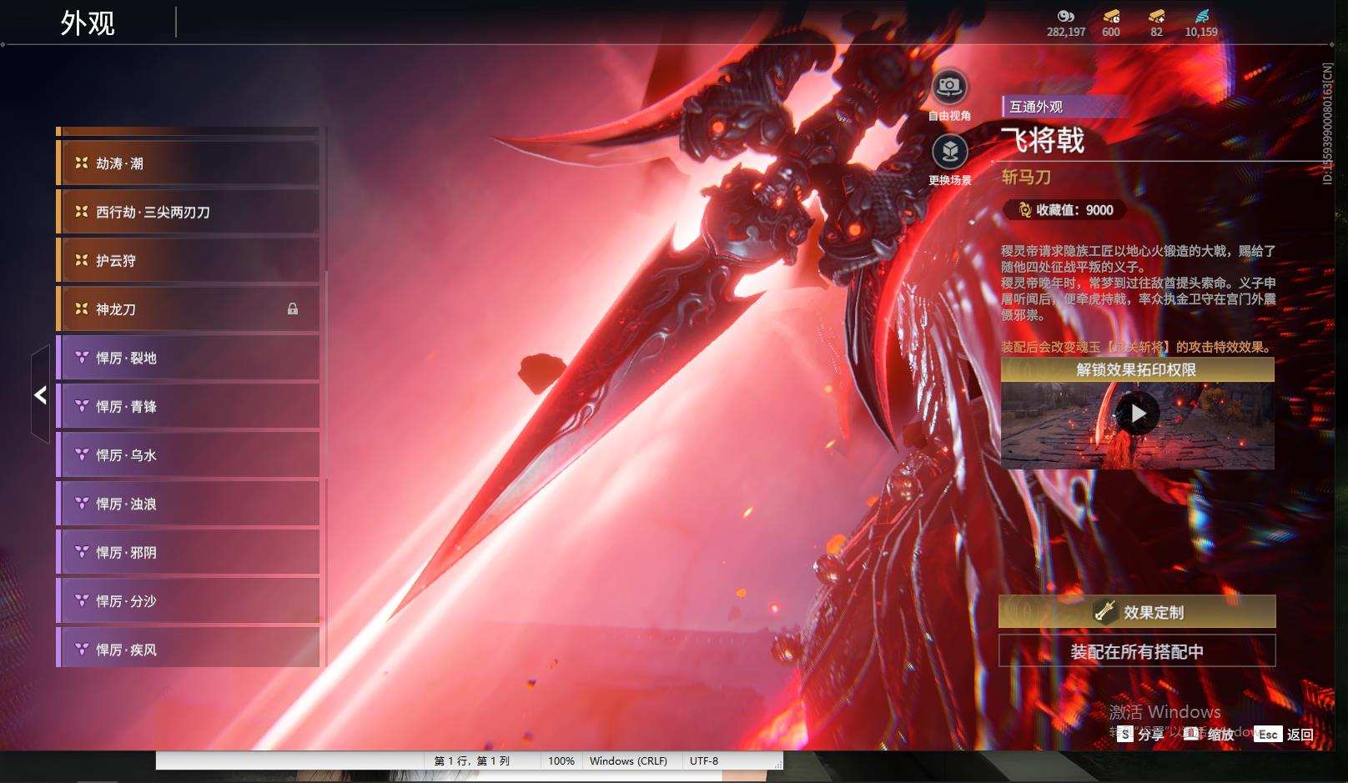The height and width of the screenshot is (783, 1348).
Task: Click 第 1 行，第 1 列 in status bar
Action: tap(471, 760)
